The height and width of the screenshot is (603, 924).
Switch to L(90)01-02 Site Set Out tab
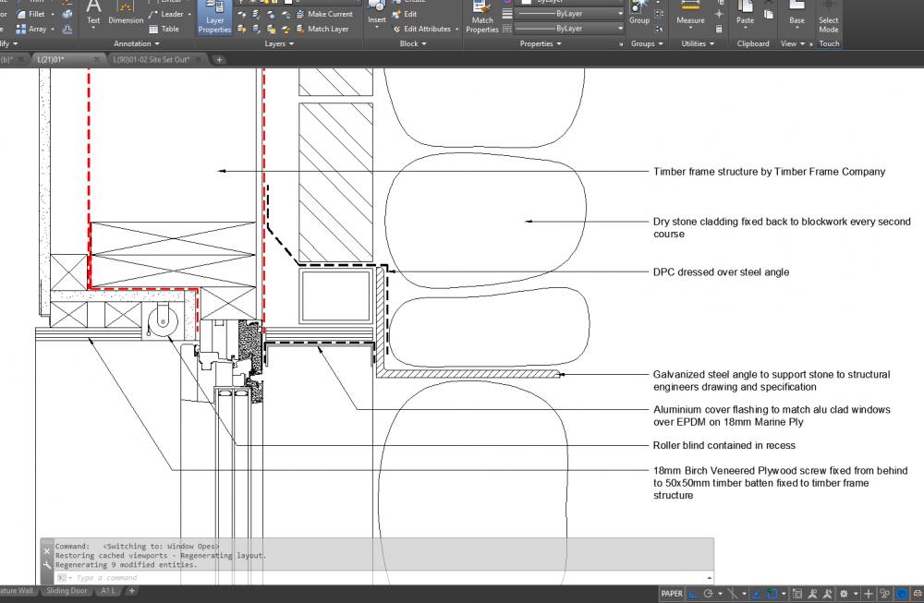tap(152, 59)
